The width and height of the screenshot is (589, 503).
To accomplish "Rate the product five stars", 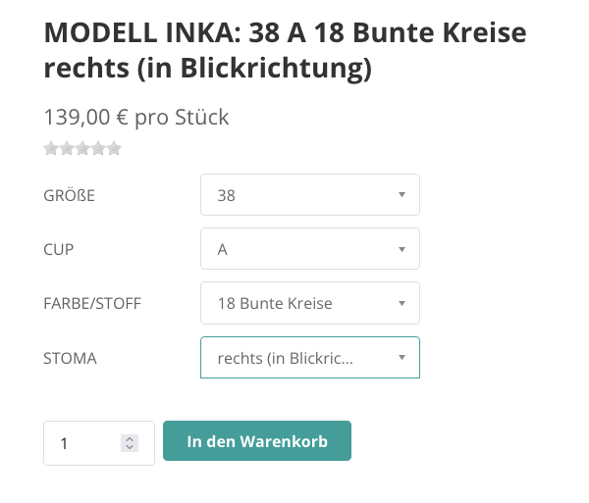I will [114, 149].
